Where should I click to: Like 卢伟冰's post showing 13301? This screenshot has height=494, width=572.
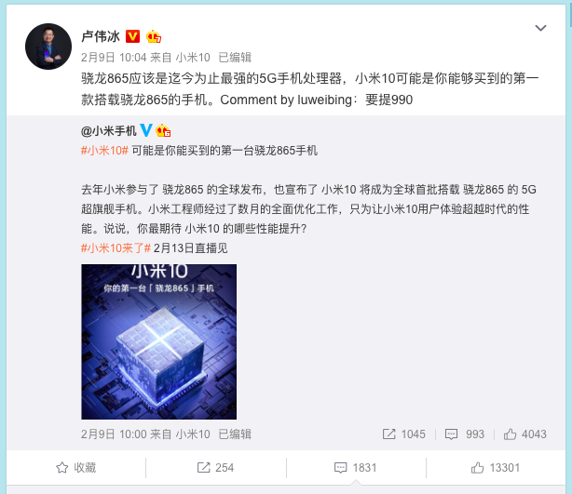coord(496,467)
